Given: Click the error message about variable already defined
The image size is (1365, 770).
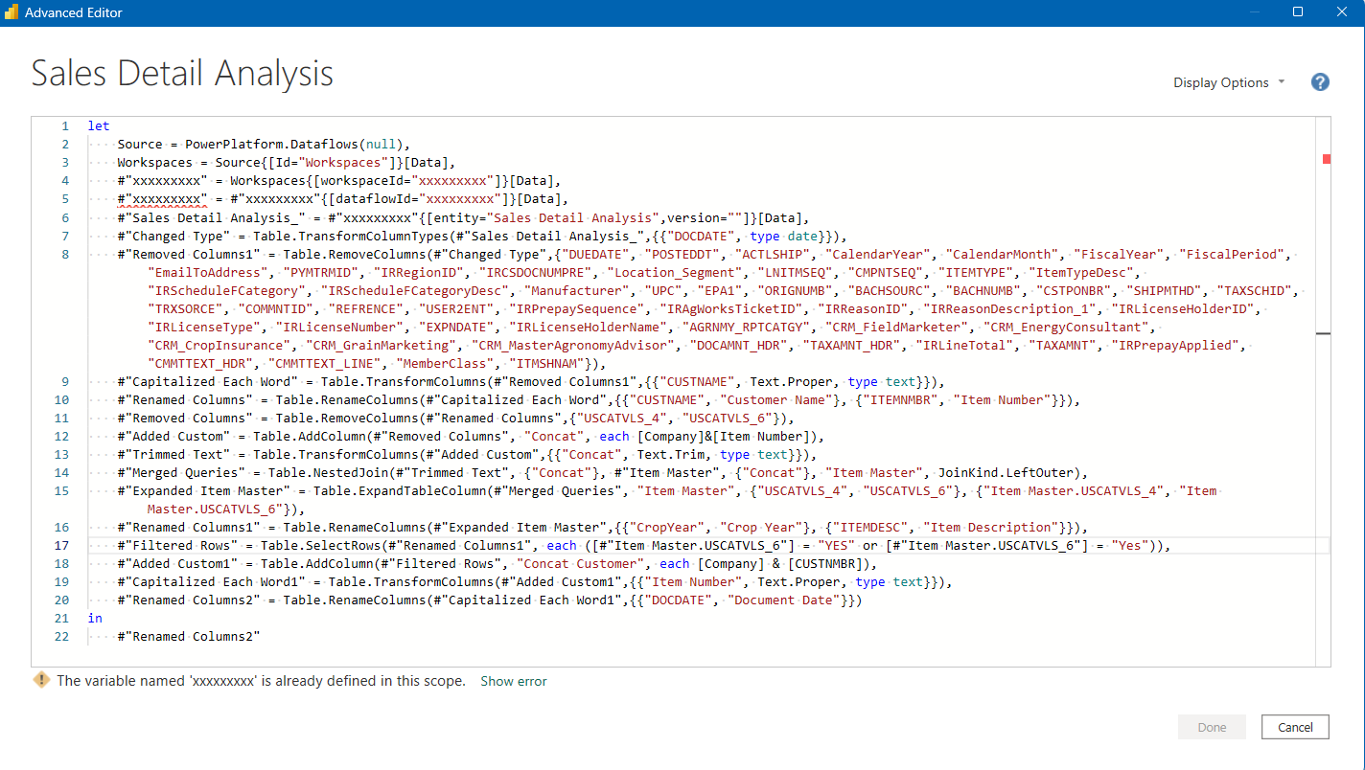Looking at the screenshot, I should [x=261, y=681].
